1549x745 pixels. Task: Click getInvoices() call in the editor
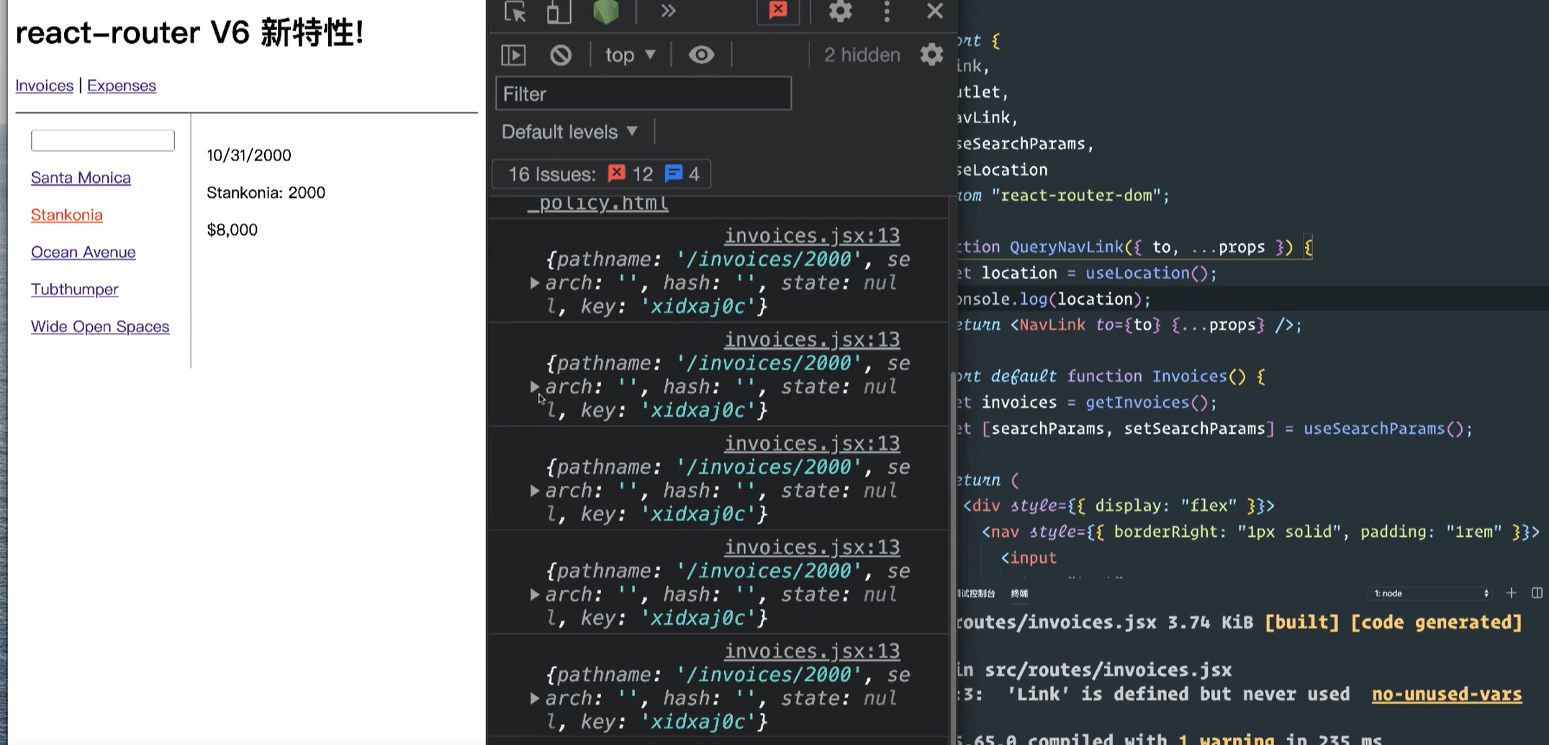click(x=1146, y=402)
